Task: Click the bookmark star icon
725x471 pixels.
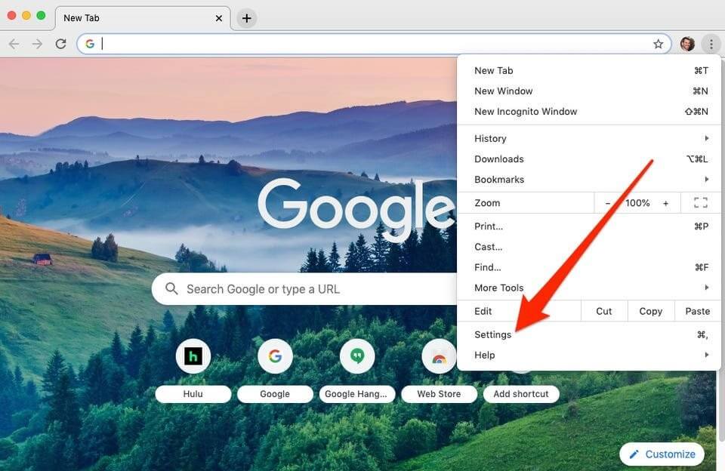Action: (658, 44)
